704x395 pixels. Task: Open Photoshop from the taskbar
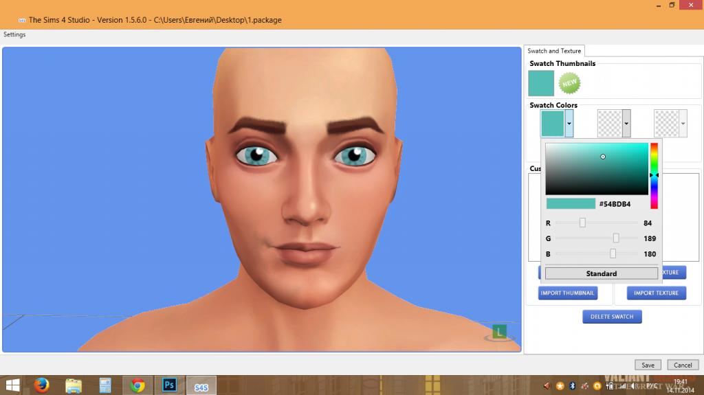coord(169,385)
